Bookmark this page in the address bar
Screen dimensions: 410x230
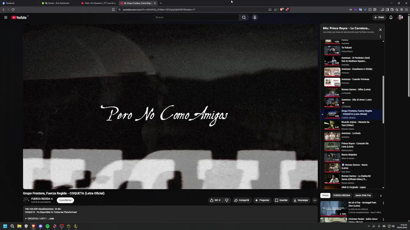113,10
